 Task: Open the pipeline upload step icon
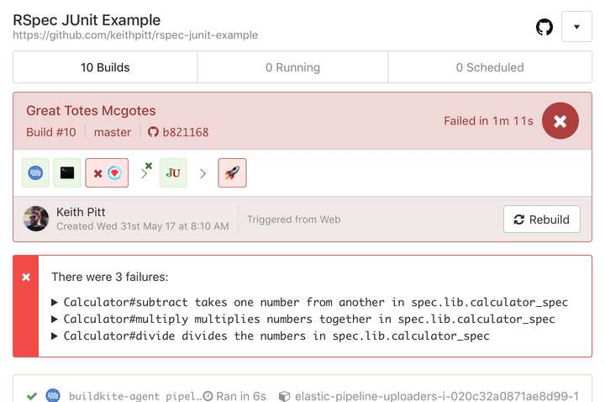(35, 173)
